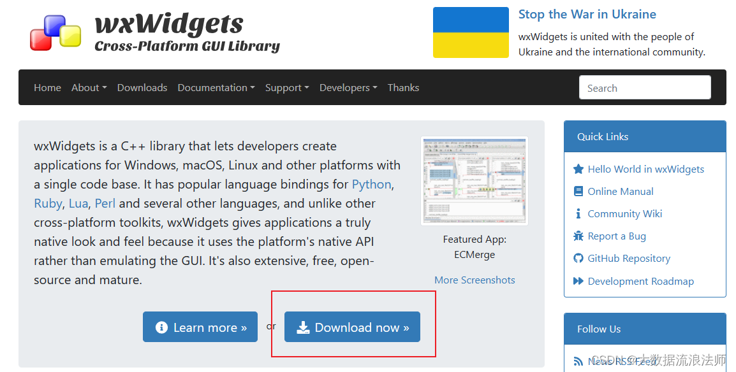The height and width of the screenshot is (372, 736).
Task: Click download icon on Download now button
Action: tap(303, 327)
